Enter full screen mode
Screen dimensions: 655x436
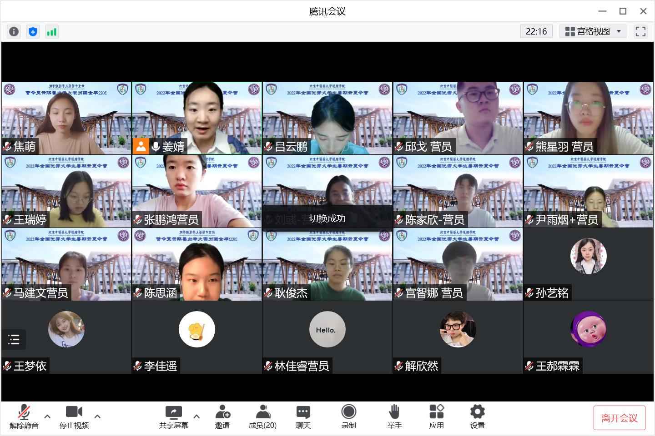point(640,31)
